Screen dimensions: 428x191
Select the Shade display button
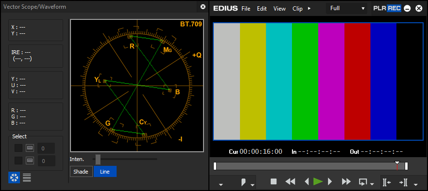[x=81, y=172]
